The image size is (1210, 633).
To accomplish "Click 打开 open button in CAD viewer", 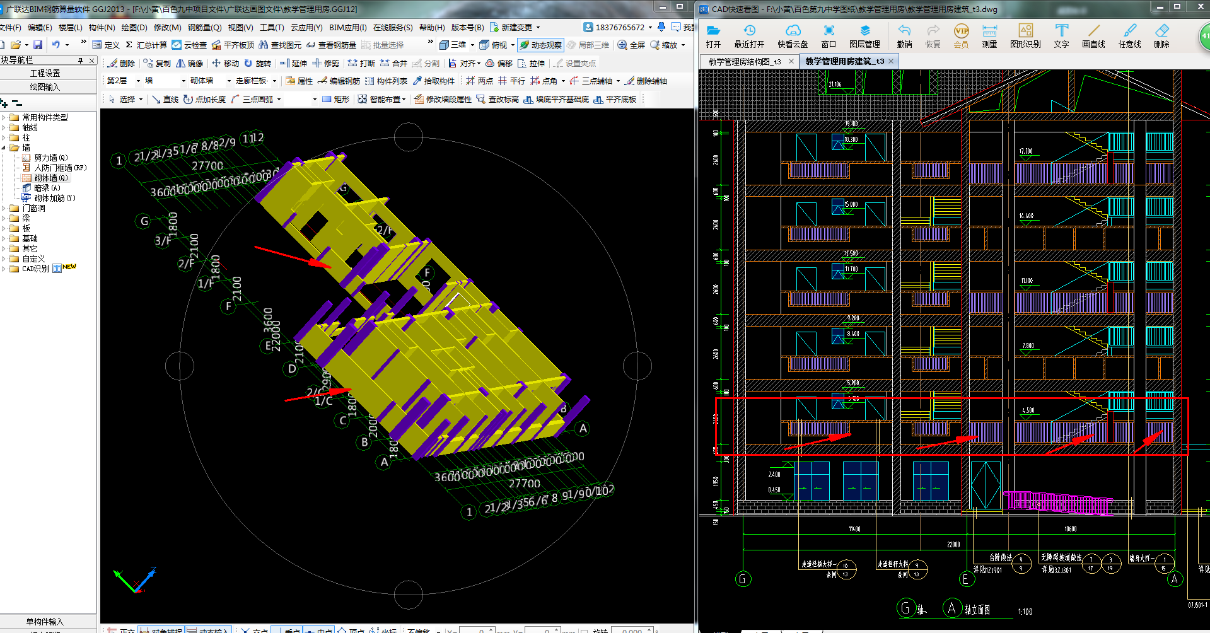I will [713, 36].
